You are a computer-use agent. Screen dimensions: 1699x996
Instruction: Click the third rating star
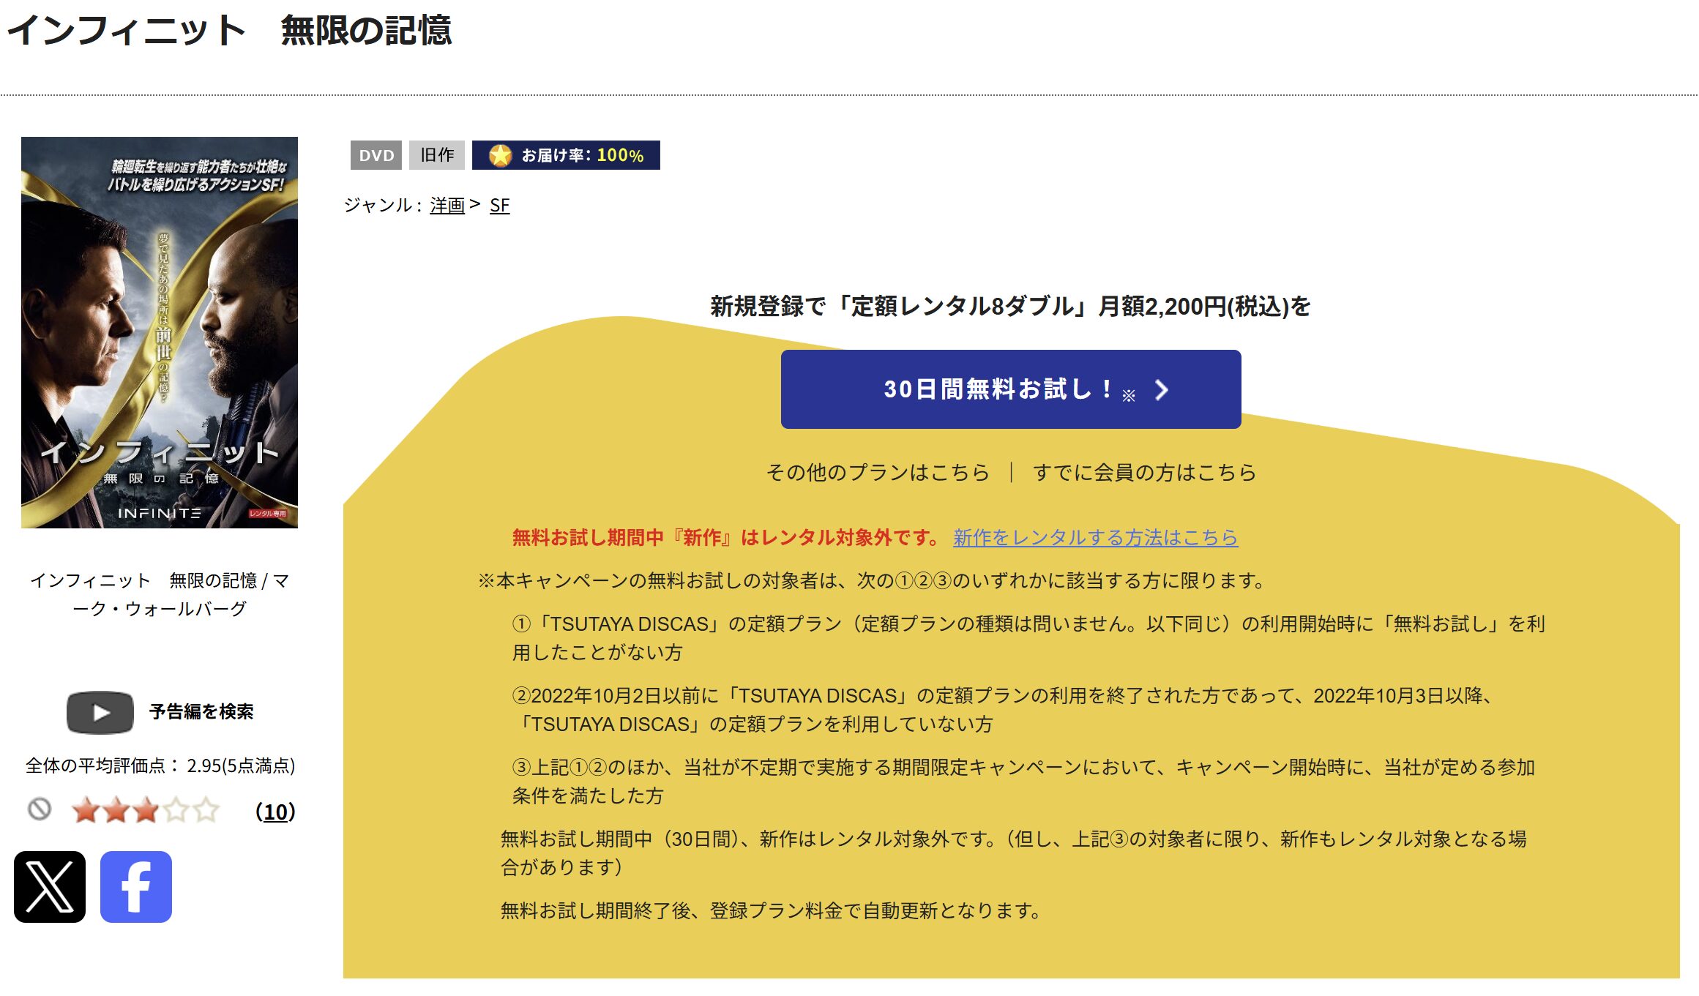[x=146, y=810]
